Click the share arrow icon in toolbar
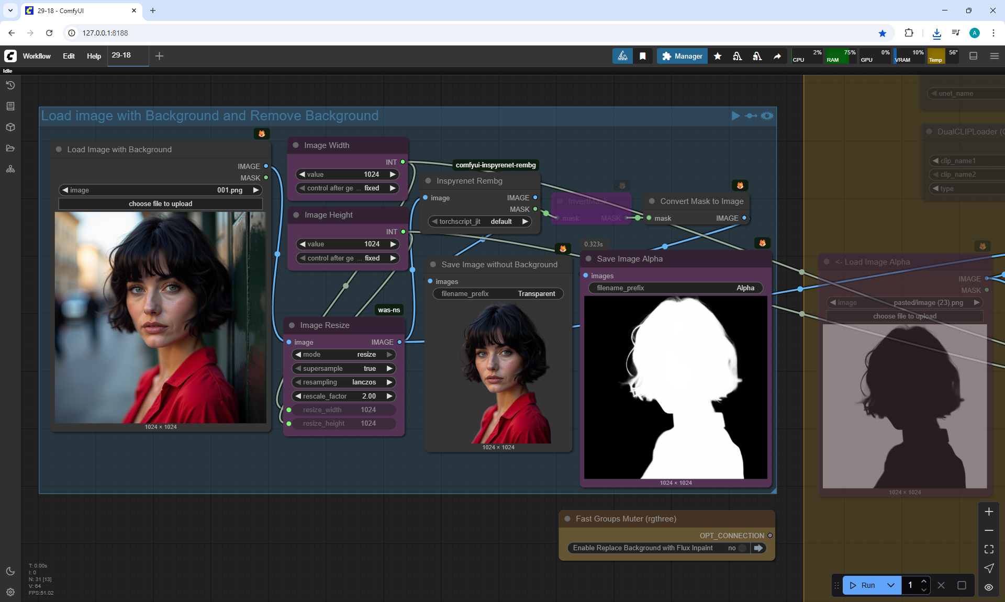1005x602 pixels. tap(777, 56)
